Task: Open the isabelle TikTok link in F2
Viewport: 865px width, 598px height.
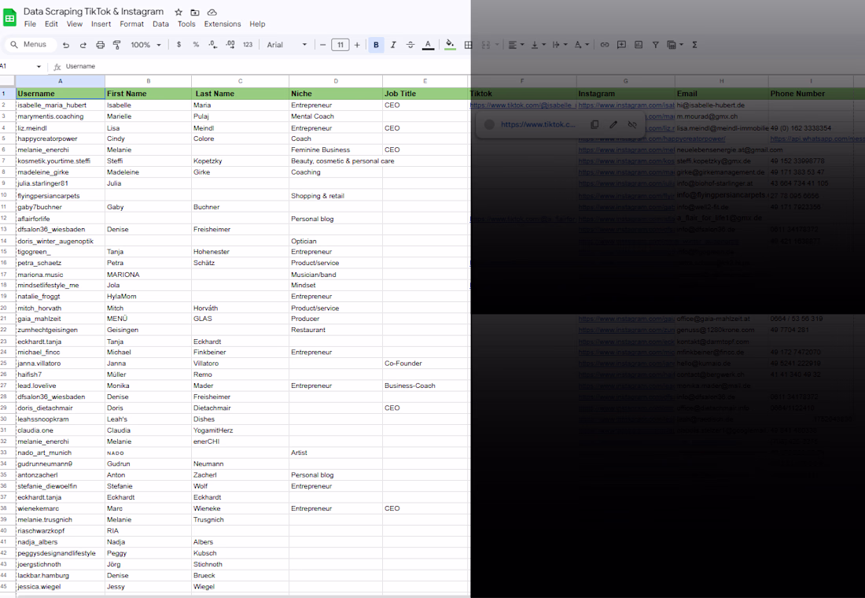Action: 522,105
